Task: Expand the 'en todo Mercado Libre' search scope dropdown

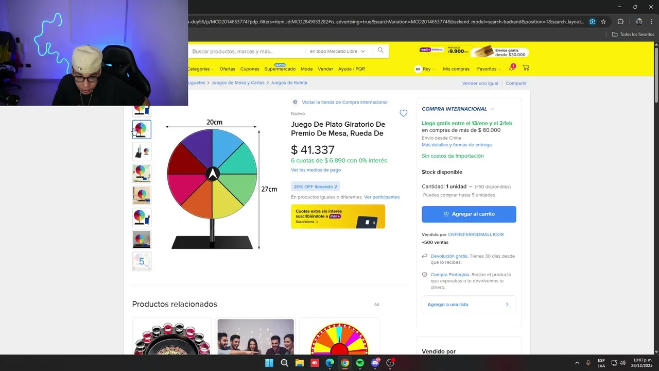Action: [x=337, y=52]
